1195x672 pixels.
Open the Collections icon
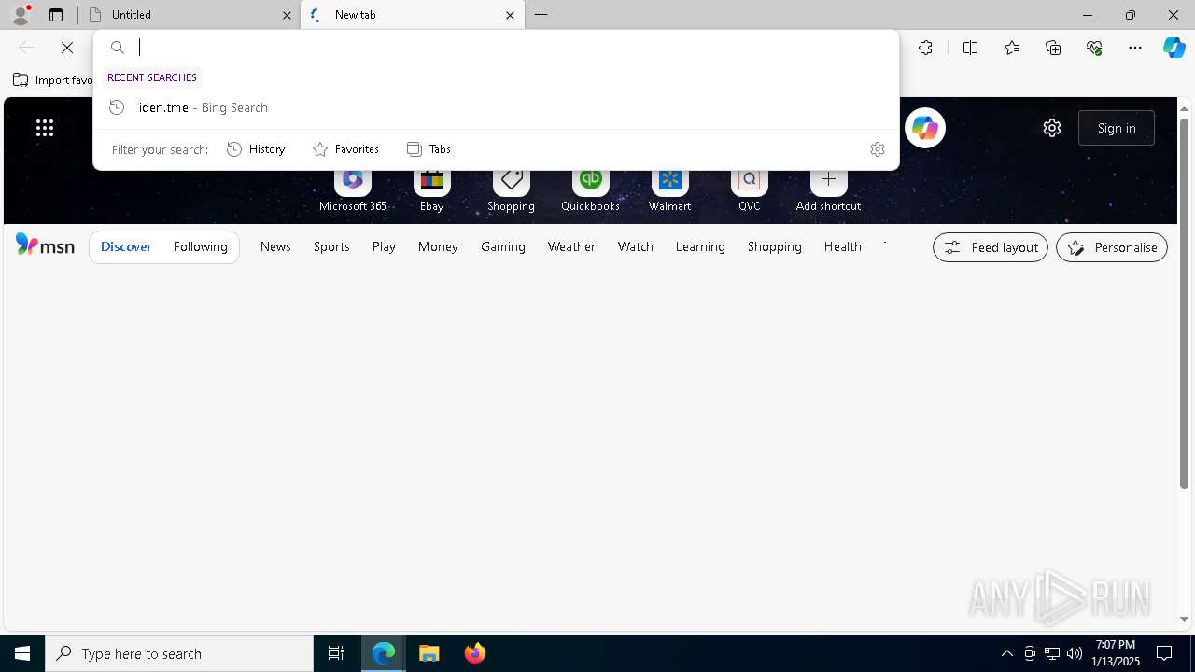click(x=1053, y=48)
